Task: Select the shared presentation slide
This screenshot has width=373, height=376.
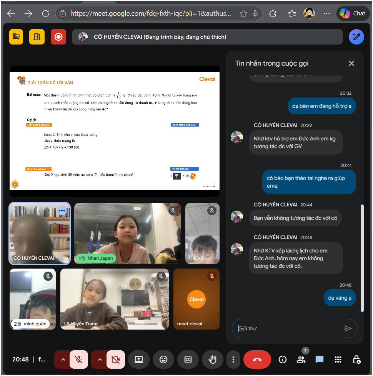Action: (115, 131)
